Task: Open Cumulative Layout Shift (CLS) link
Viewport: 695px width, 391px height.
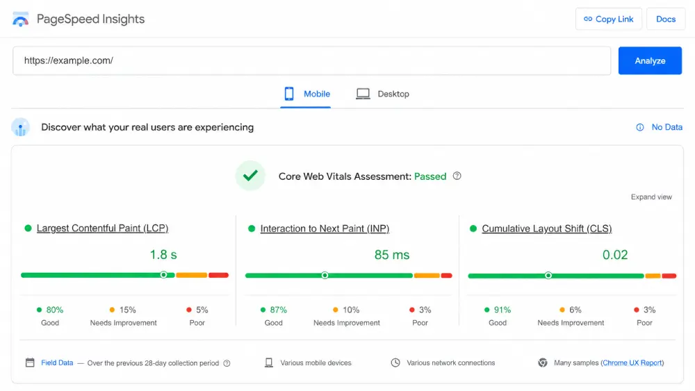Action: pos(547,228)
